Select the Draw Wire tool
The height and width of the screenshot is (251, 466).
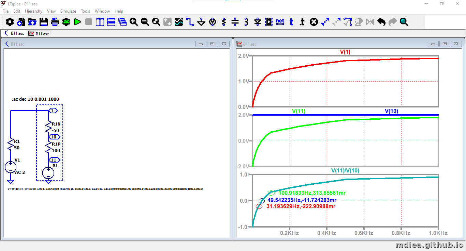[190, 22]
